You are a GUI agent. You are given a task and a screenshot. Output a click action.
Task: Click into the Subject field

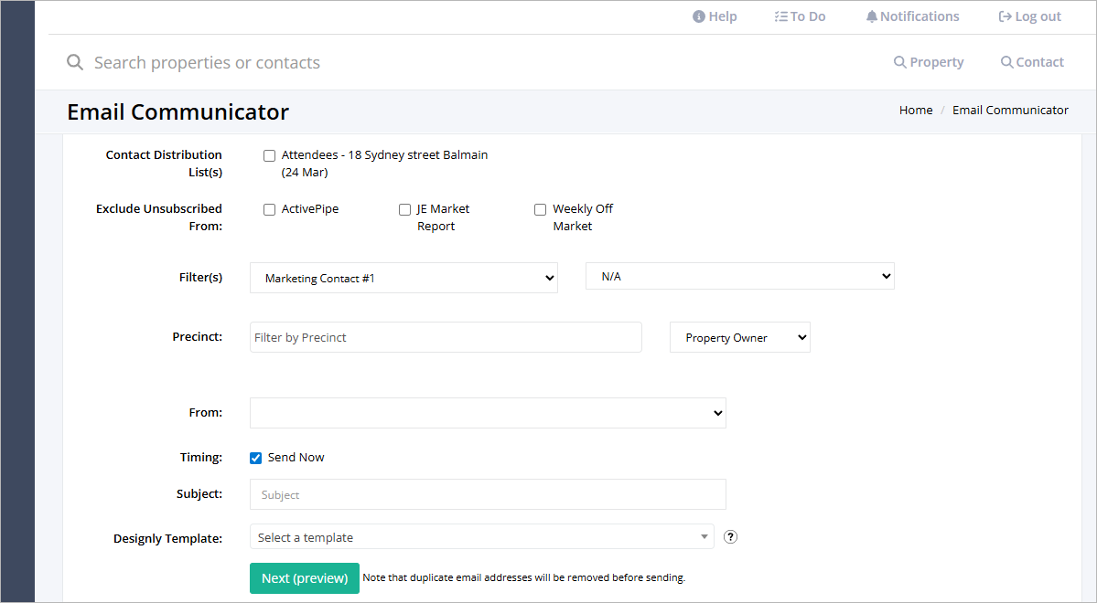click(488, 493)
